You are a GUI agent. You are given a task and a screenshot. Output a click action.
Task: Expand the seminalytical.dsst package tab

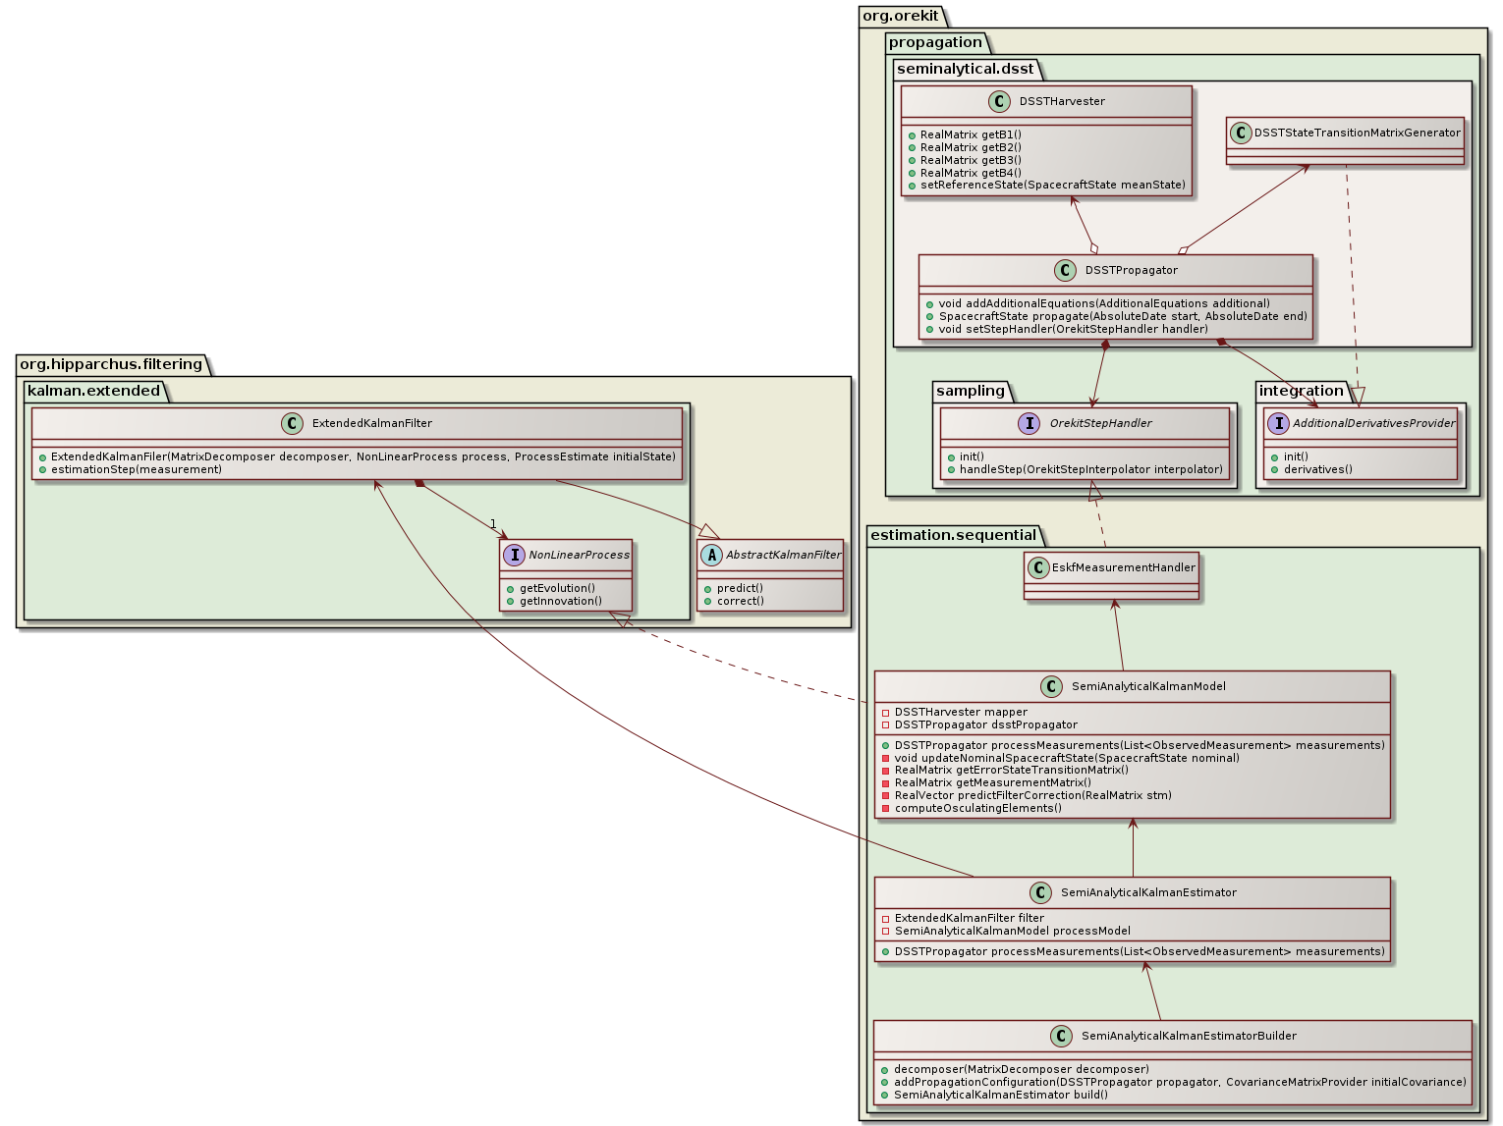(964, 69)
